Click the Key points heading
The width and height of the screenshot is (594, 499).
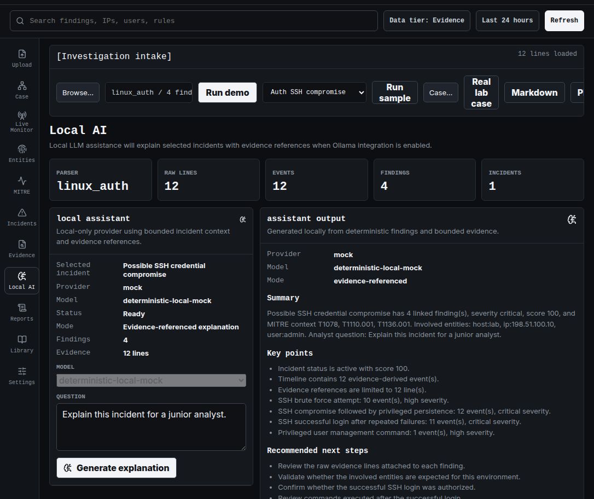(x=290, y=353)
